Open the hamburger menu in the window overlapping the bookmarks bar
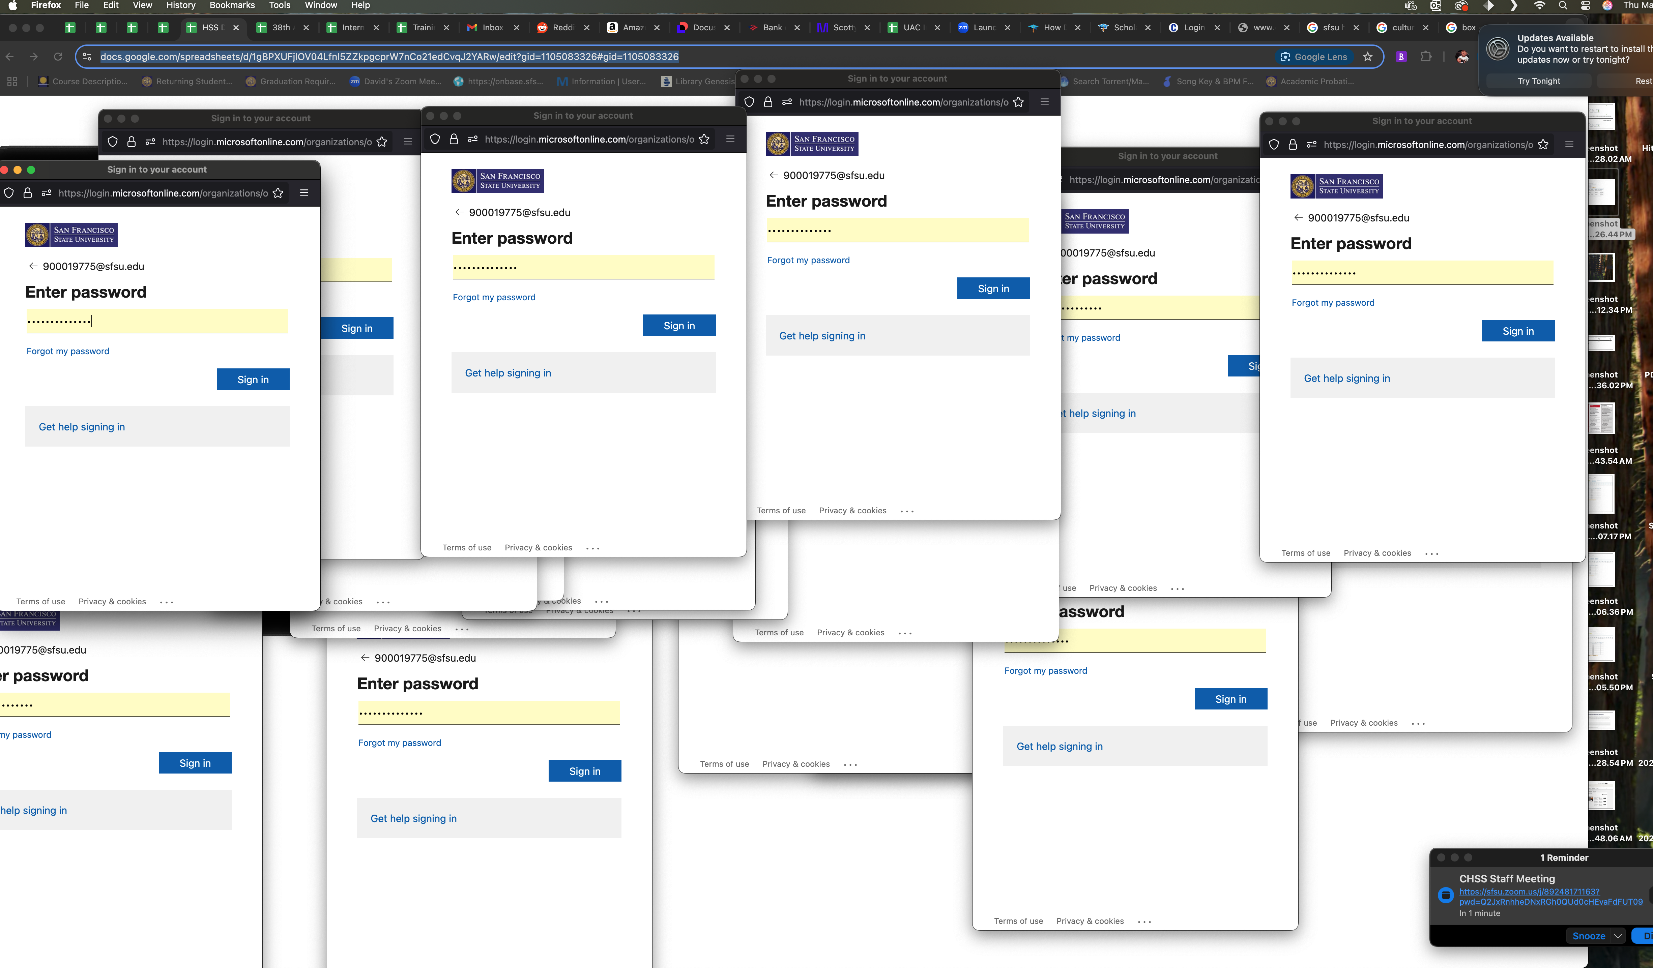Viewport: 1653px width, 968px height. [x=1045, y=102]
